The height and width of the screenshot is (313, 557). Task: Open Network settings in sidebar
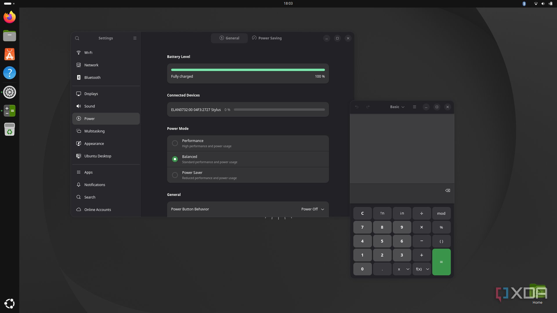(x=106, y=65)
